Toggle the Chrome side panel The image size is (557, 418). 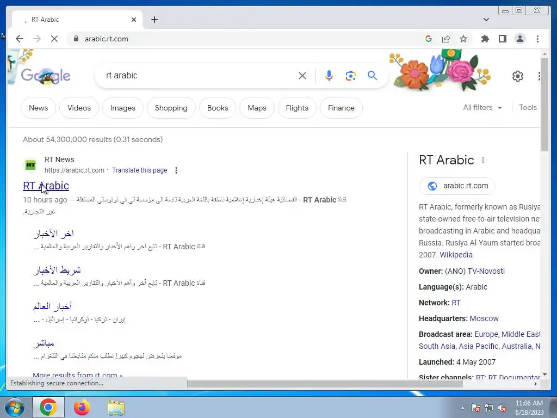click(502, 39)
